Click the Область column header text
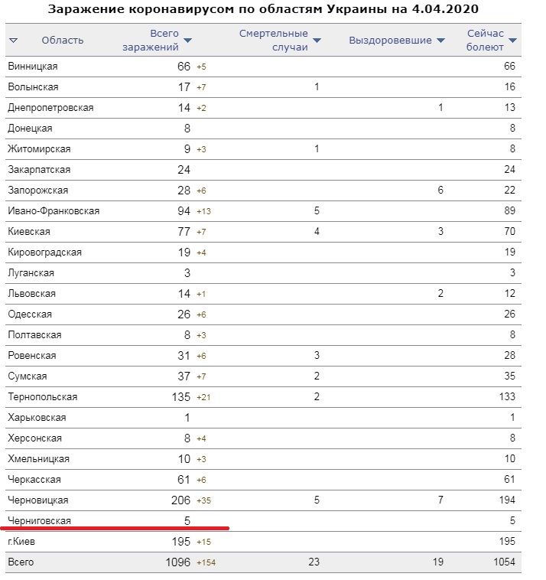The height and width of the screenshot is (580, 546). 62,40
